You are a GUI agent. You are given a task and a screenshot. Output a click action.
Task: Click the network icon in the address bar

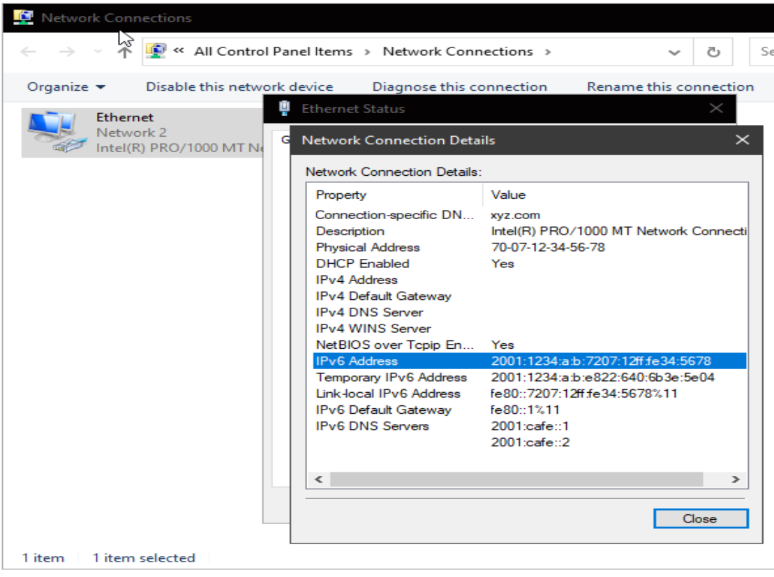pyautogui.click(x=155, y=51)
